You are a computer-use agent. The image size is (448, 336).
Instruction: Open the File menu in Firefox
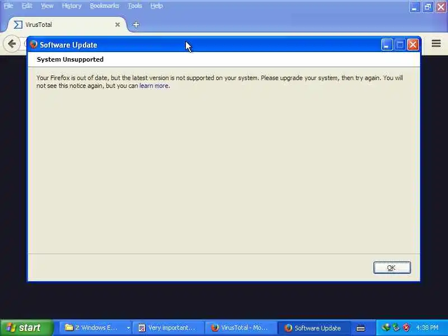(8, 6)
